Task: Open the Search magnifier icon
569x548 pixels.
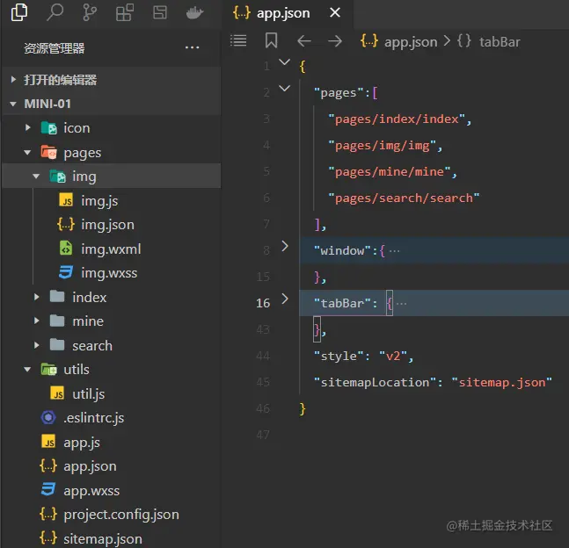Action: (55, 12)
